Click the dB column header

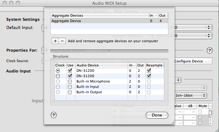(x=190, y=106)
